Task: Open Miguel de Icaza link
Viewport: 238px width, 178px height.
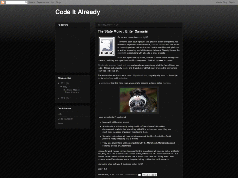Action: (x=140, y=75)
